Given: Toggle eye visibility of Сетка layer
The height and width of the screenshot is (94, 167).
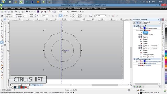Looking at the screenshot, I should point(139,66).
